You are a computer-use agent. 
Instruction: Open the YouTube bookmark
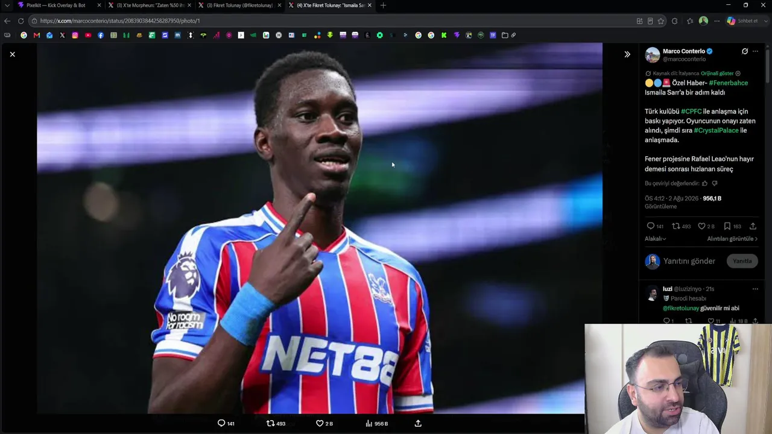[x=88, y=35]
